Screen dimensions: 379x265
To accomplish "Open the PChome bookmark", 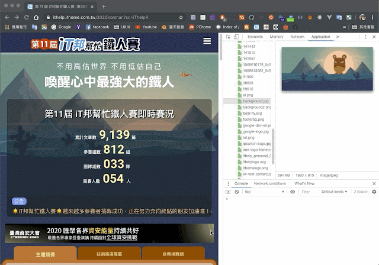I will pos(200,27).
